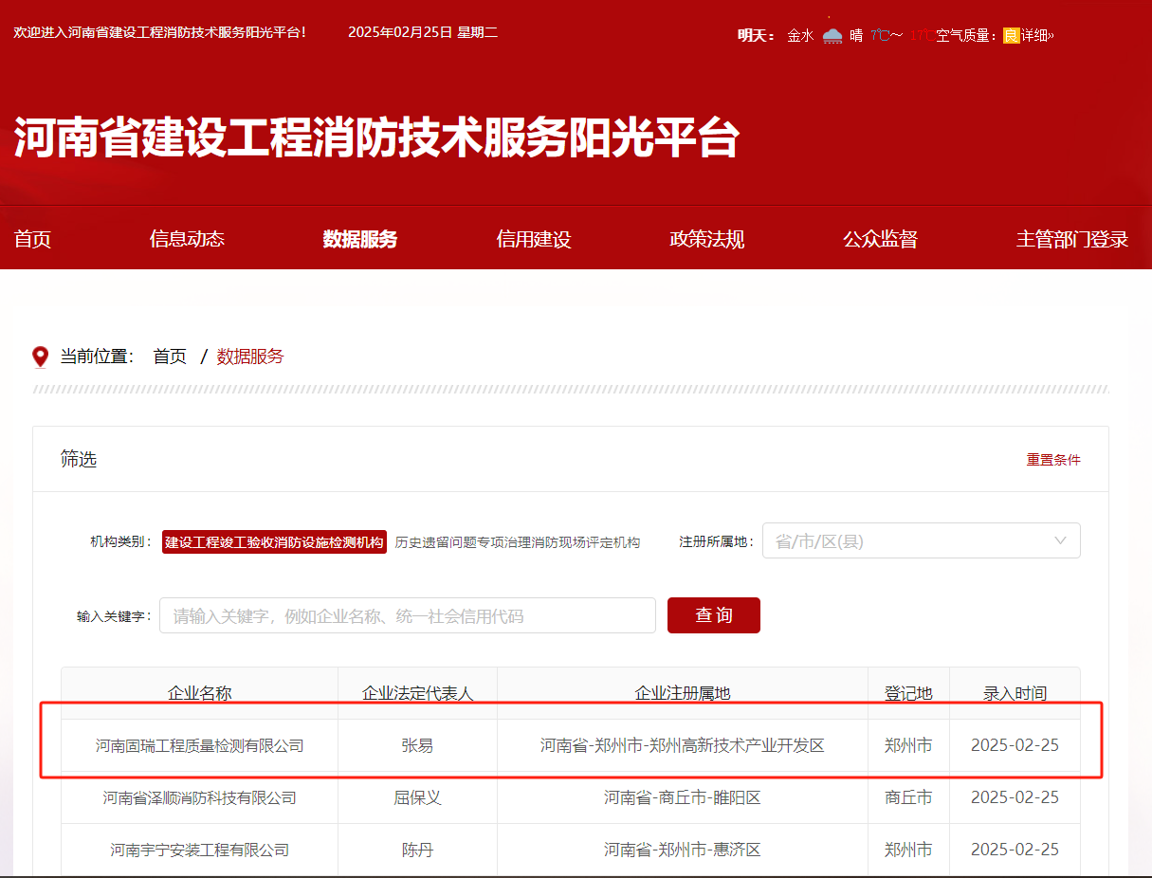The width and height of the screenshot is (1152, 878).
Task: Select 建设工程竣工验收消防设施检测机构 category filter
Action: 274,542
